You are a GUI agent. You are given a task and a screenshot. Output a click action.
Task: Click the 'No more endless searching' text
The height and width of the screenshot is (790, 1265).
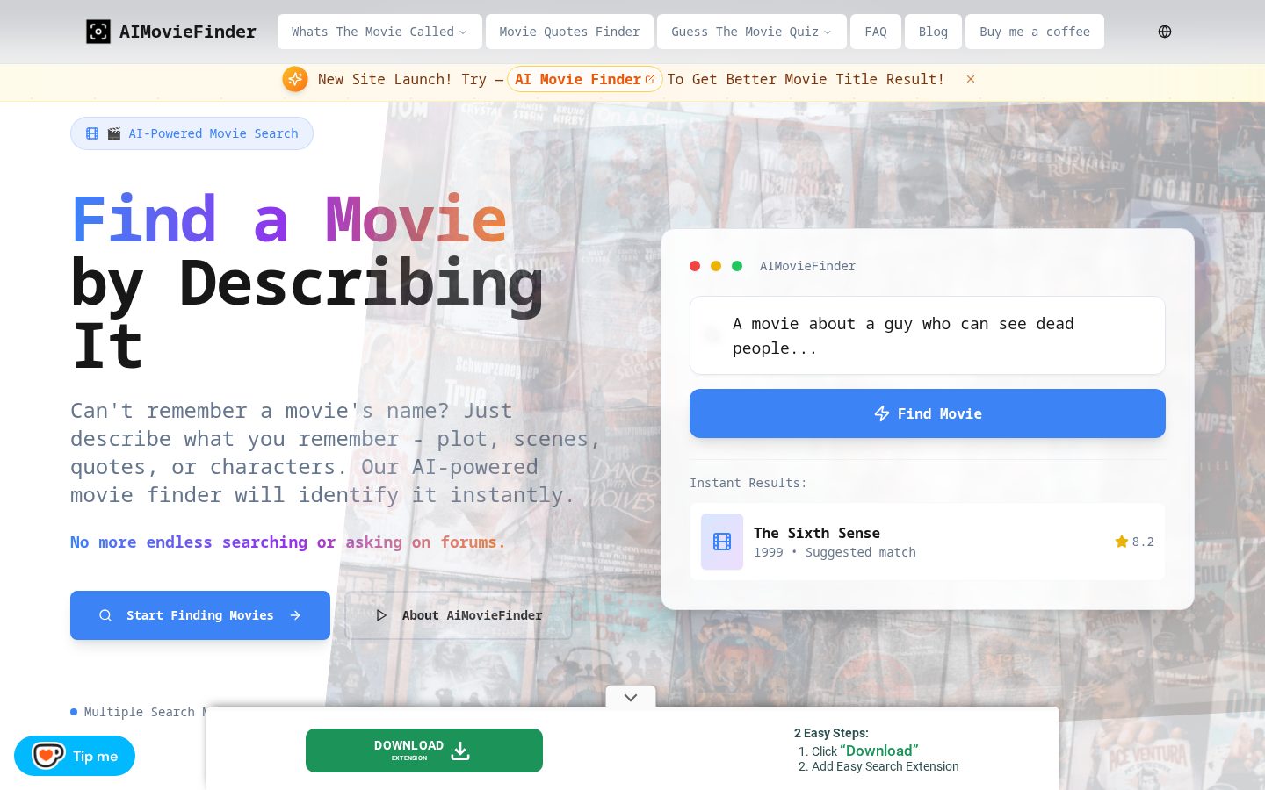(288, 542)
